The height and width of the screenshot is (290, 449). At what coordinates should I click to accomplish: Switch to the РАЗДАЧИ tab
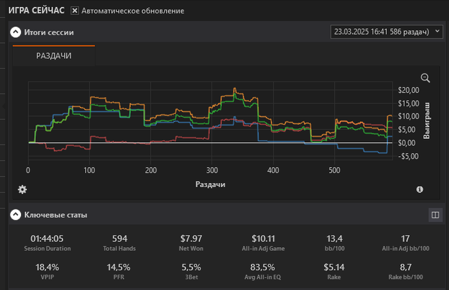coord(54,56)
